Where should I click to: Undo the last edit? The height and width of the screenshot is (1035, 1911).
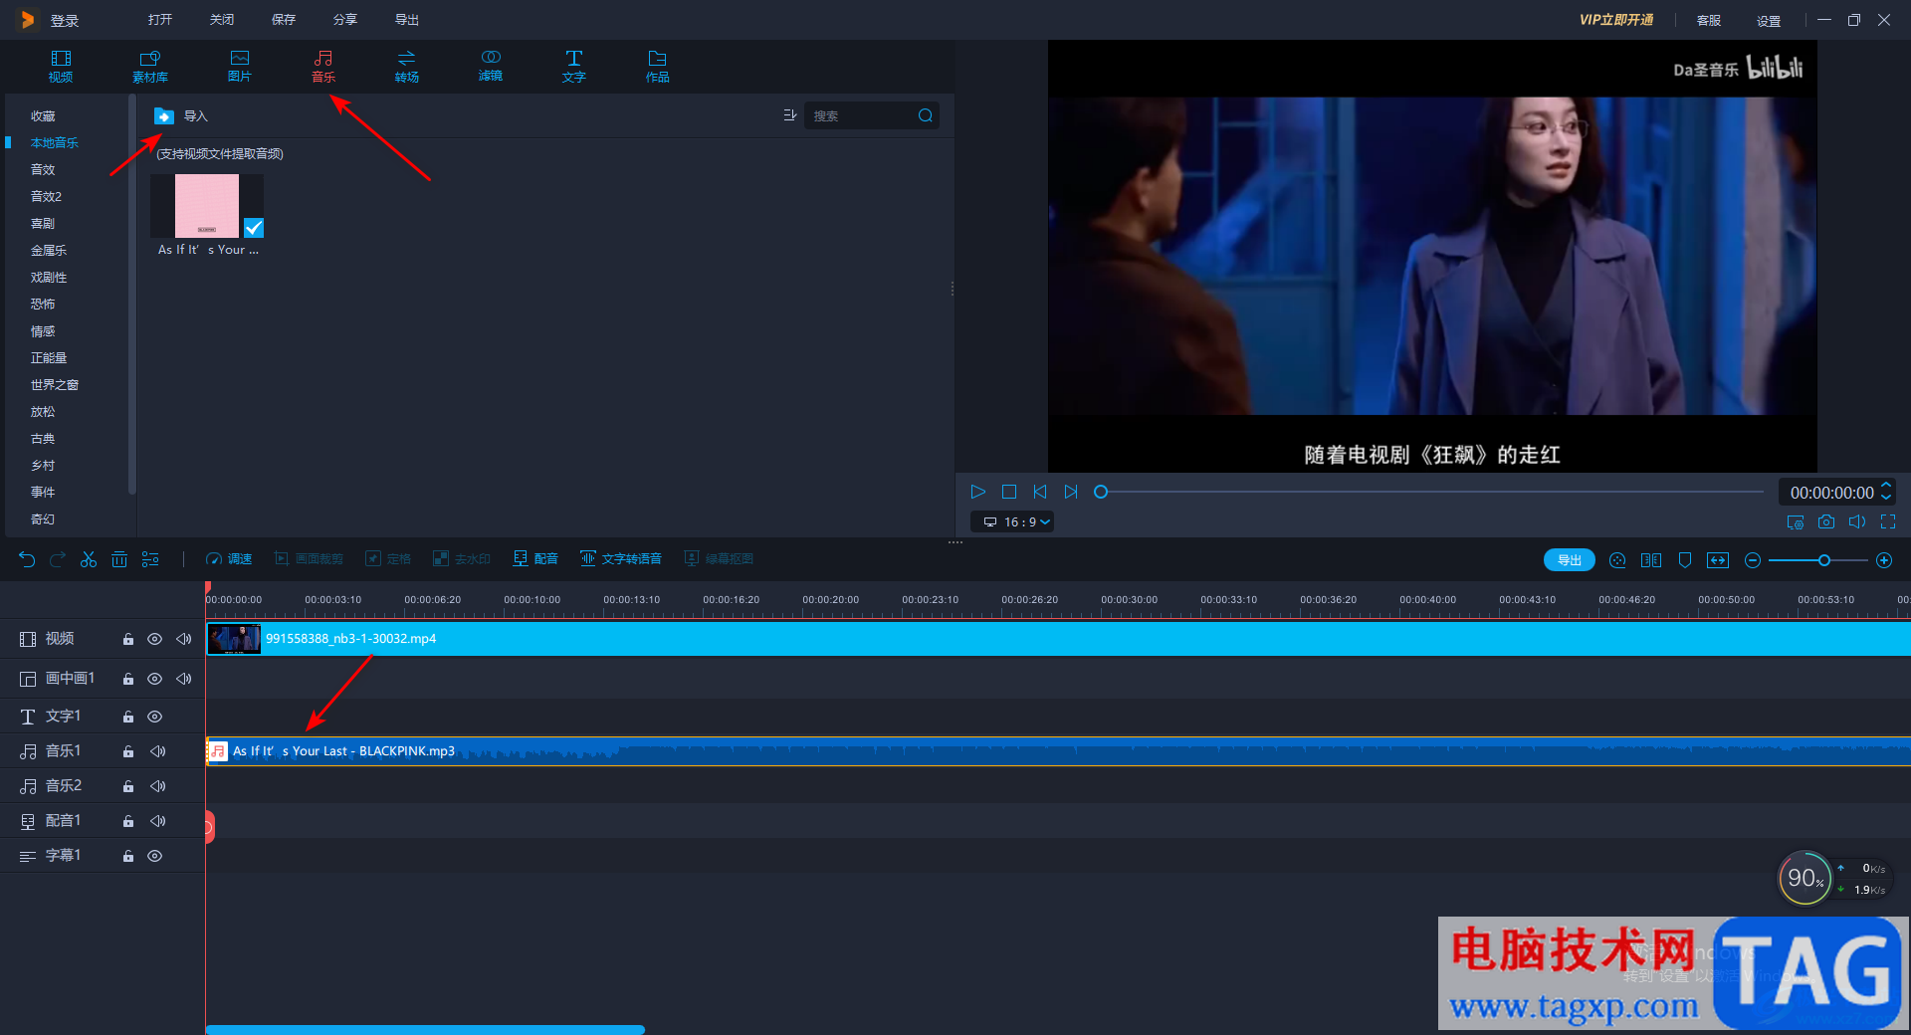(27, 559)
